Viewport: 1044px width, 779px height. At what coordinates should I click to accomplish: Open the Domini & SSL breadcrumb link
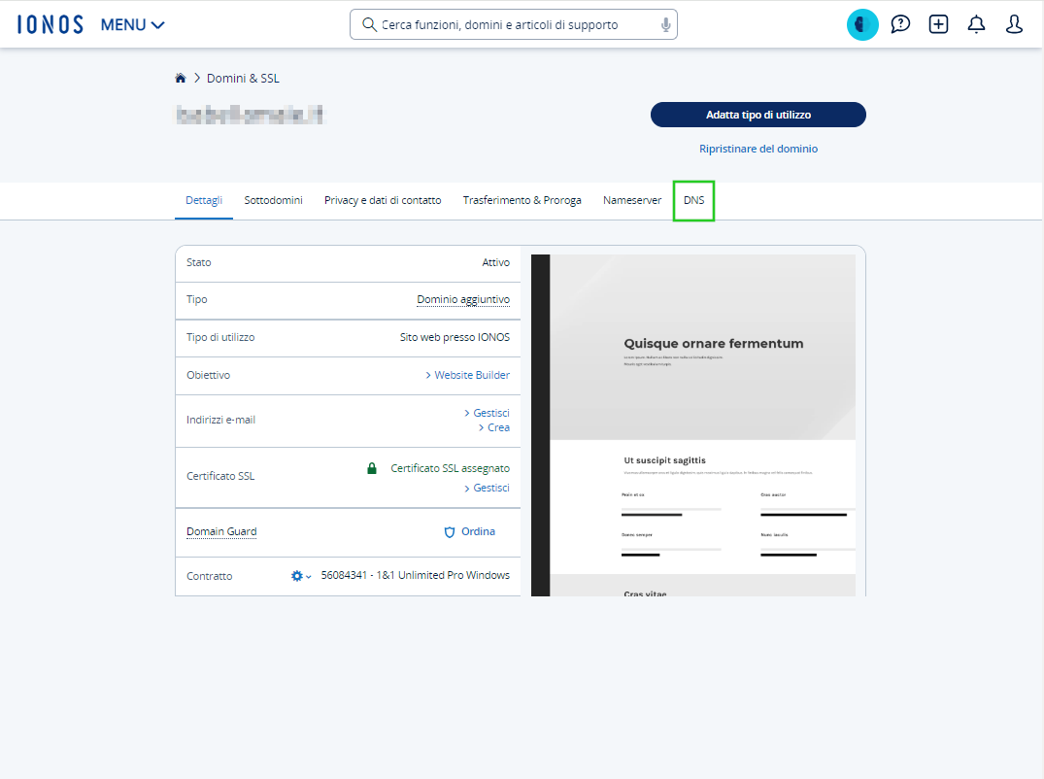pyautogui.click(x=243, y=78)
